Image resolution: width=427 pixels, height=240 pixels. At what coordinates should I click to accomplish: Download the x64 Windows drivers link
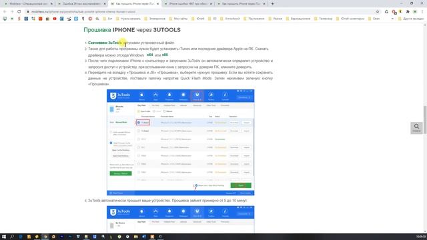(x=149, y=55)
